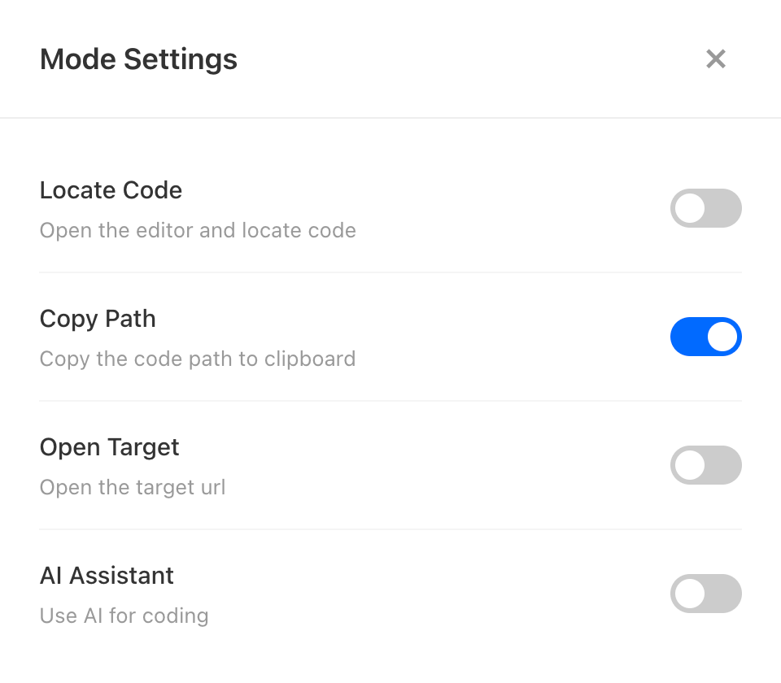Click the white knob of Copy Path switch

click(722, 337)
